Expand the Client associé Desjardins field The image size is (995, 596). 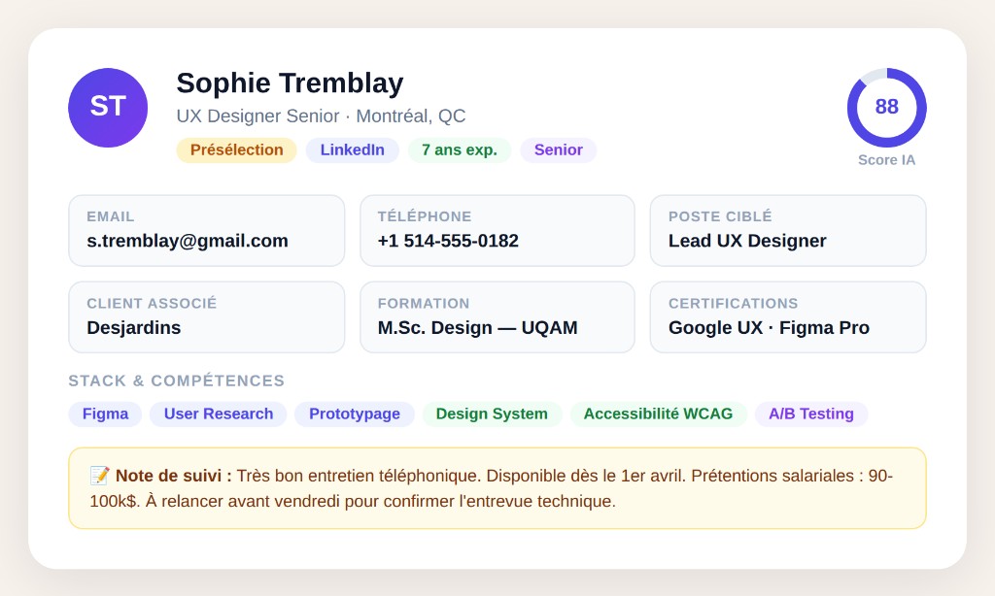point(206,316)
